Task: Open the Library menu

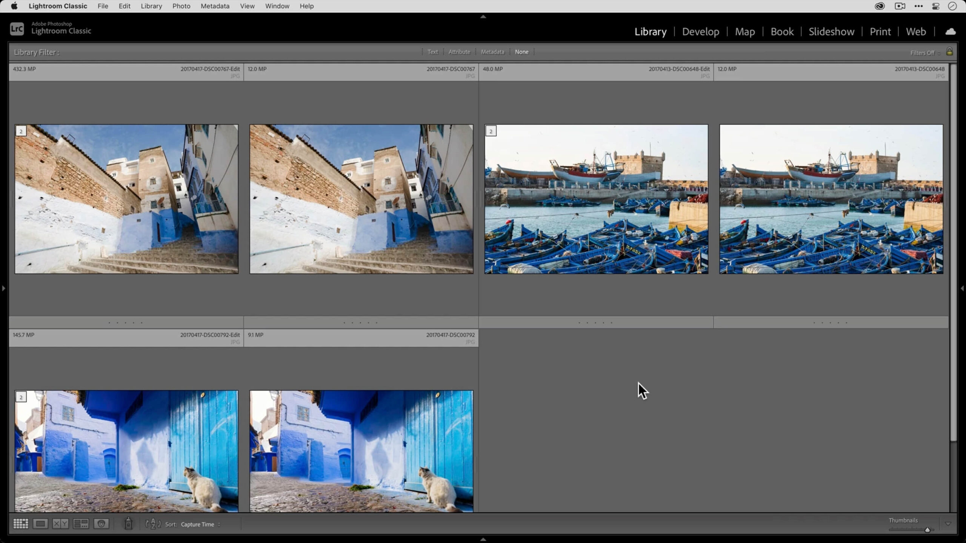Action: pos(151,6)
